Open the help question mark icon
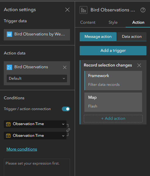 click(143, 10)
